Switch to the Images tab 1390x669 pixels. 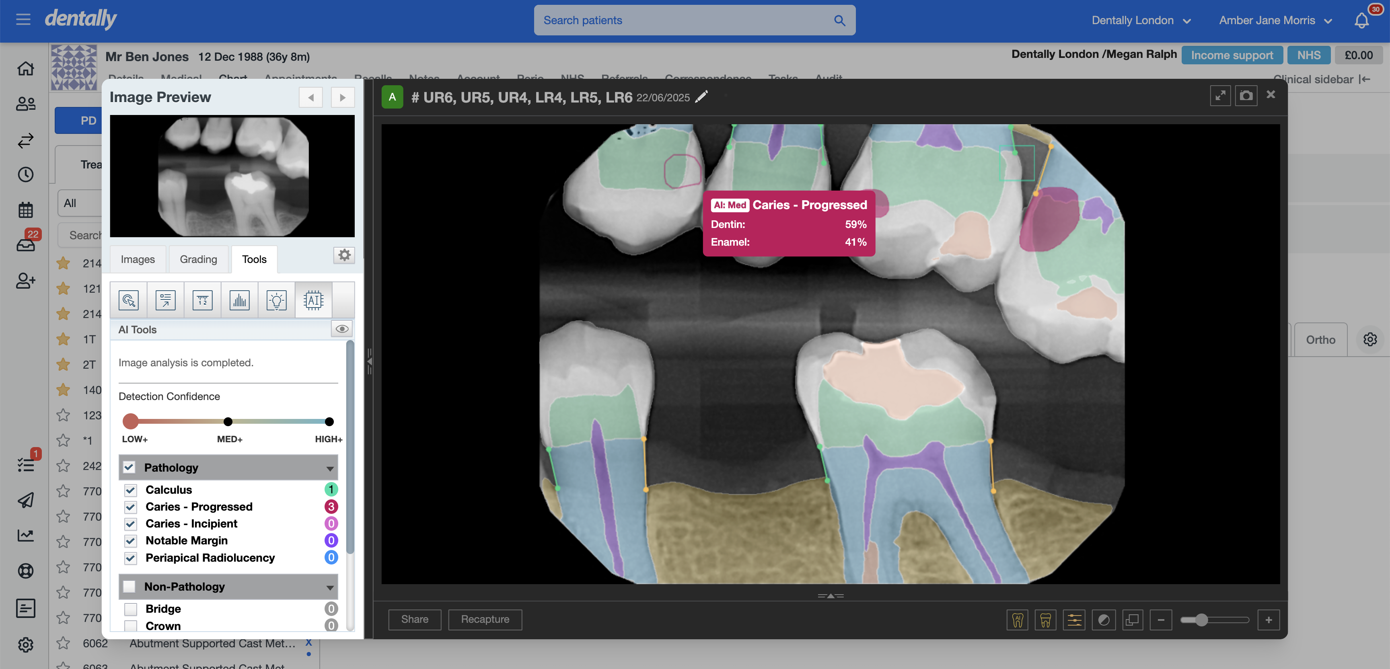point(138,259)
